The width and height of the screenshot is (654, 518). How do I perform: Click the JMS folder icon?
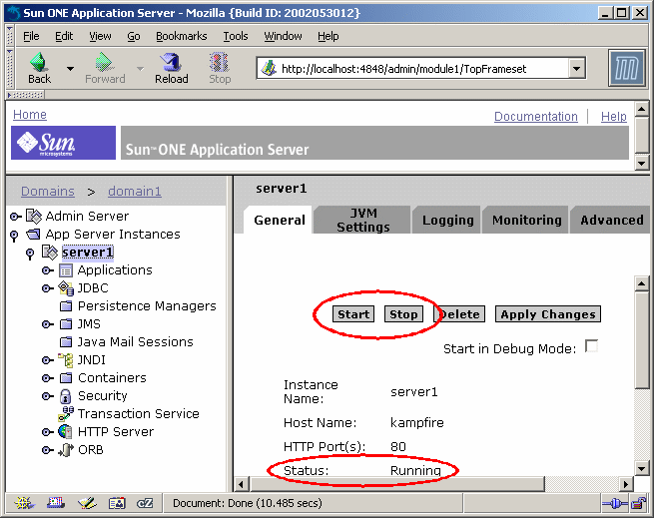[66, 324]
